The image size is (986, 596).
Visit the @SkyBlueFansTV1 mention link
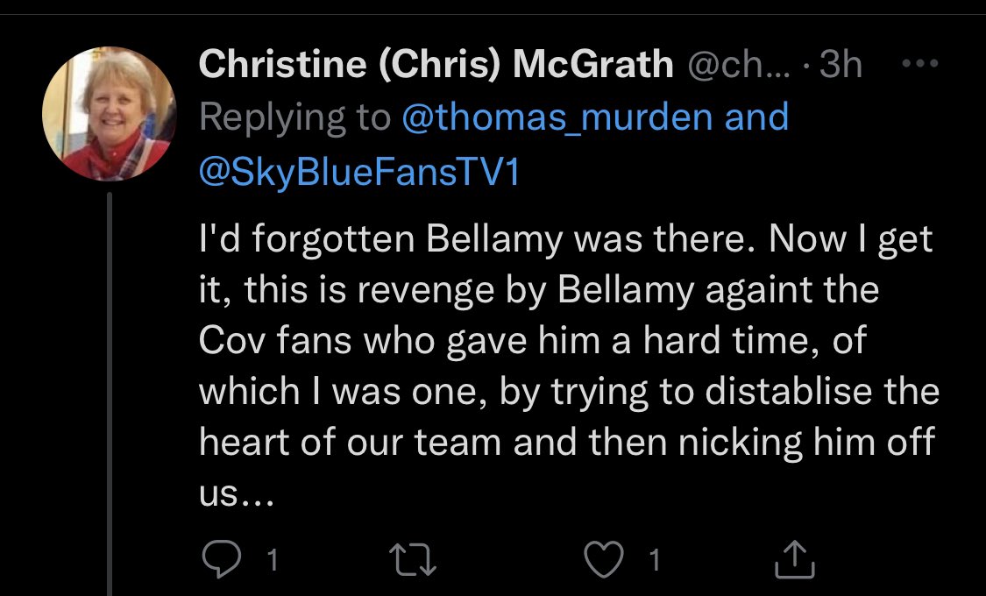click(359, 173)
